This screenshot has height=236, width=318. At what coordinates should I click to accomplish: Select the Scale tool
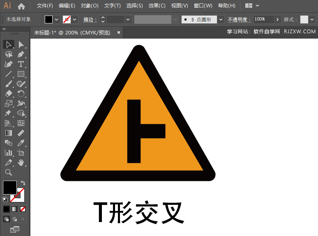[x=9, y=103]
